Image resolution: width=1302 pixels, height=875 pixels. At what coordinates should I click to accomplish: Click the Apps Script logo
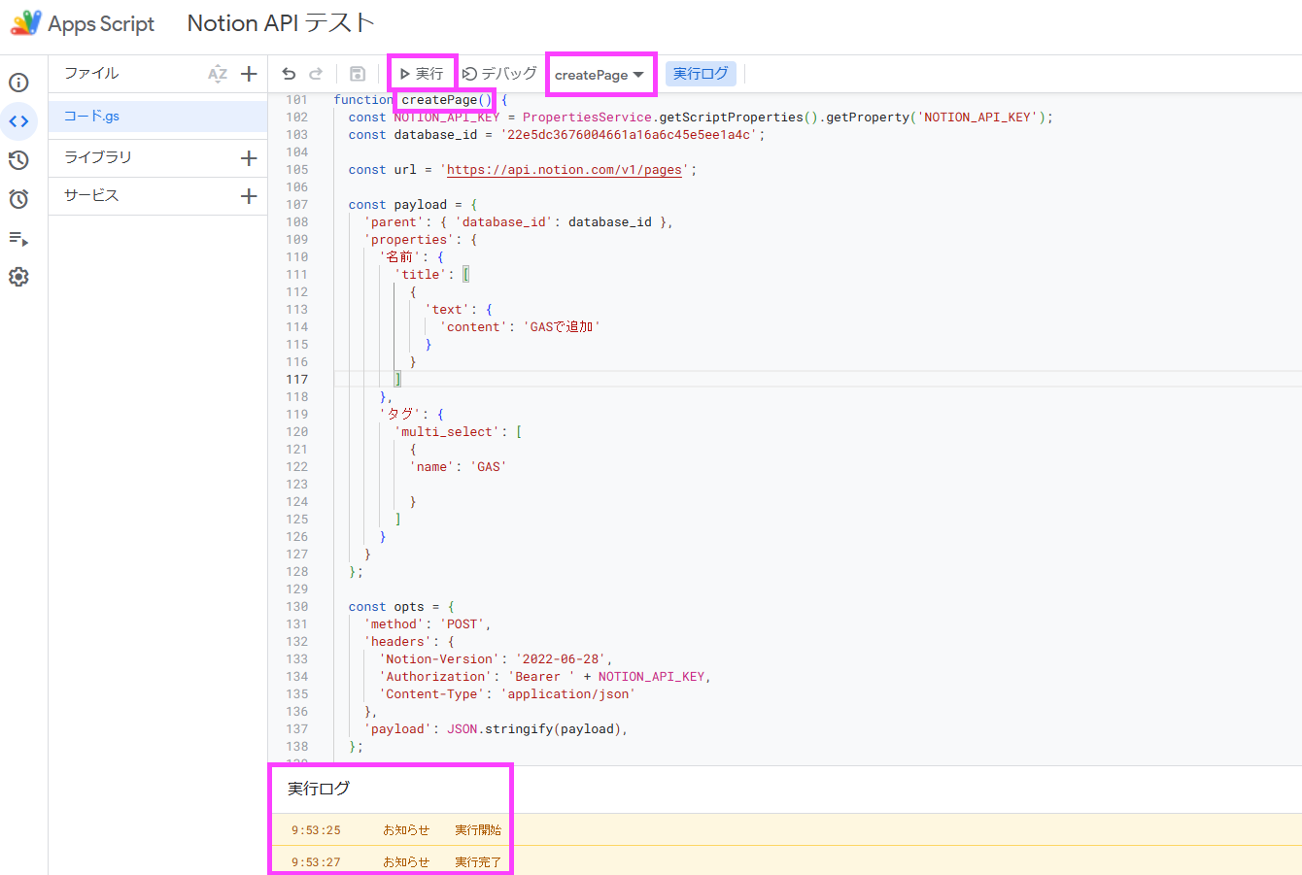(26, 23)
